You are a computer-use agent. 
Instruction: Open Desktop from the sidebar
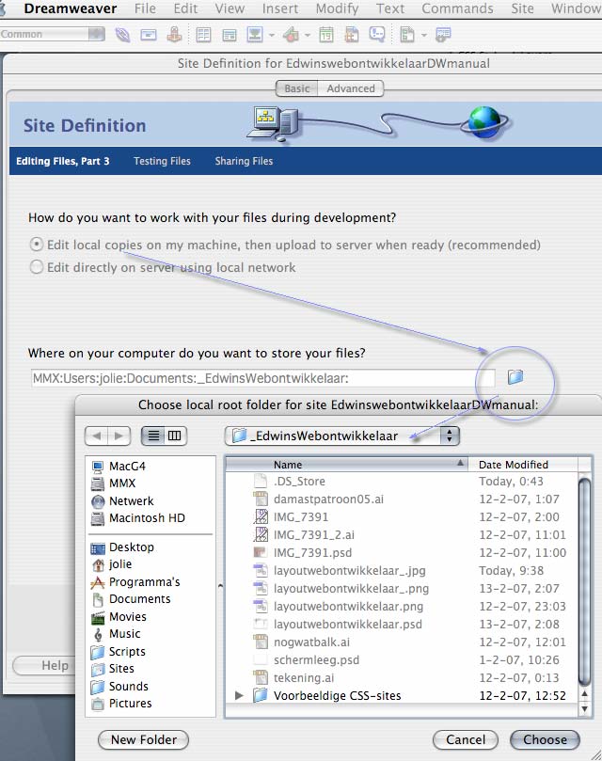(x=122, y=547)
